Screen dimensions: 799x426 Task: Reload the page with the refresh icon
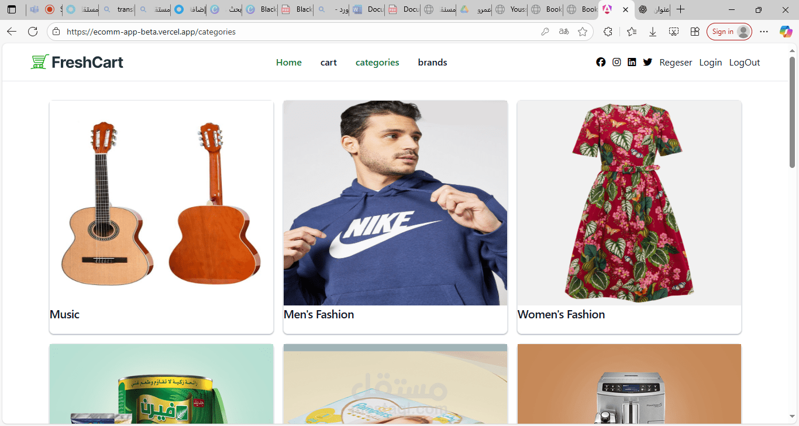point(33,32)
